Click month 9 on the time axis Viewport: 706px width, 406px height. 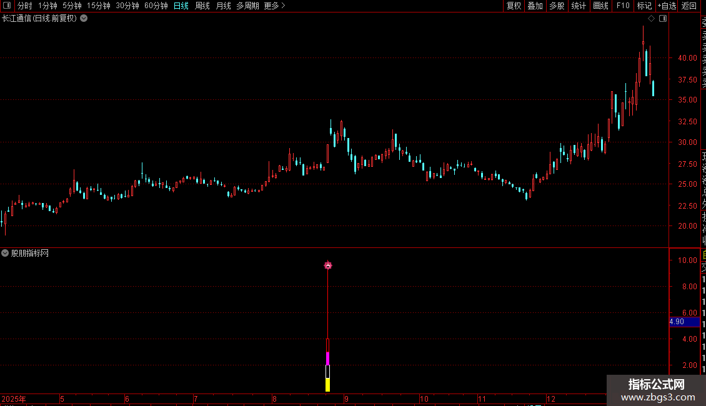pos(346,399)
